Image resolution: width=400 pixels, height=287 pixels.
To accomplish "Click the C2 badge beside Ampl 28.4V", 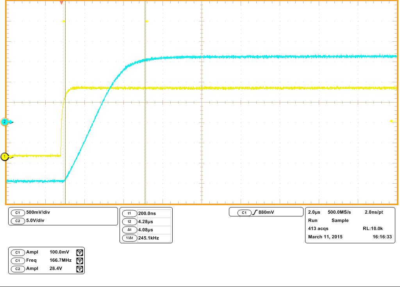I will click(x=18, y=269).
